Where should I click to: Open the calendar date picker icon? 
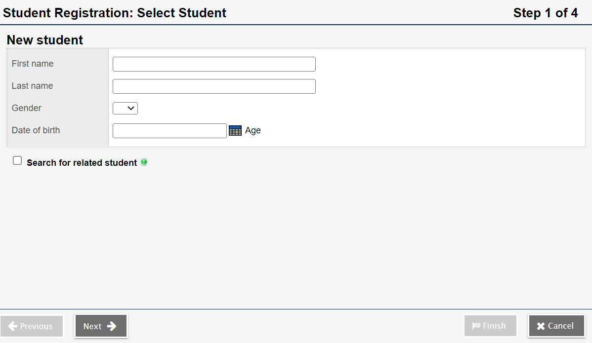[x=235, y=130]
